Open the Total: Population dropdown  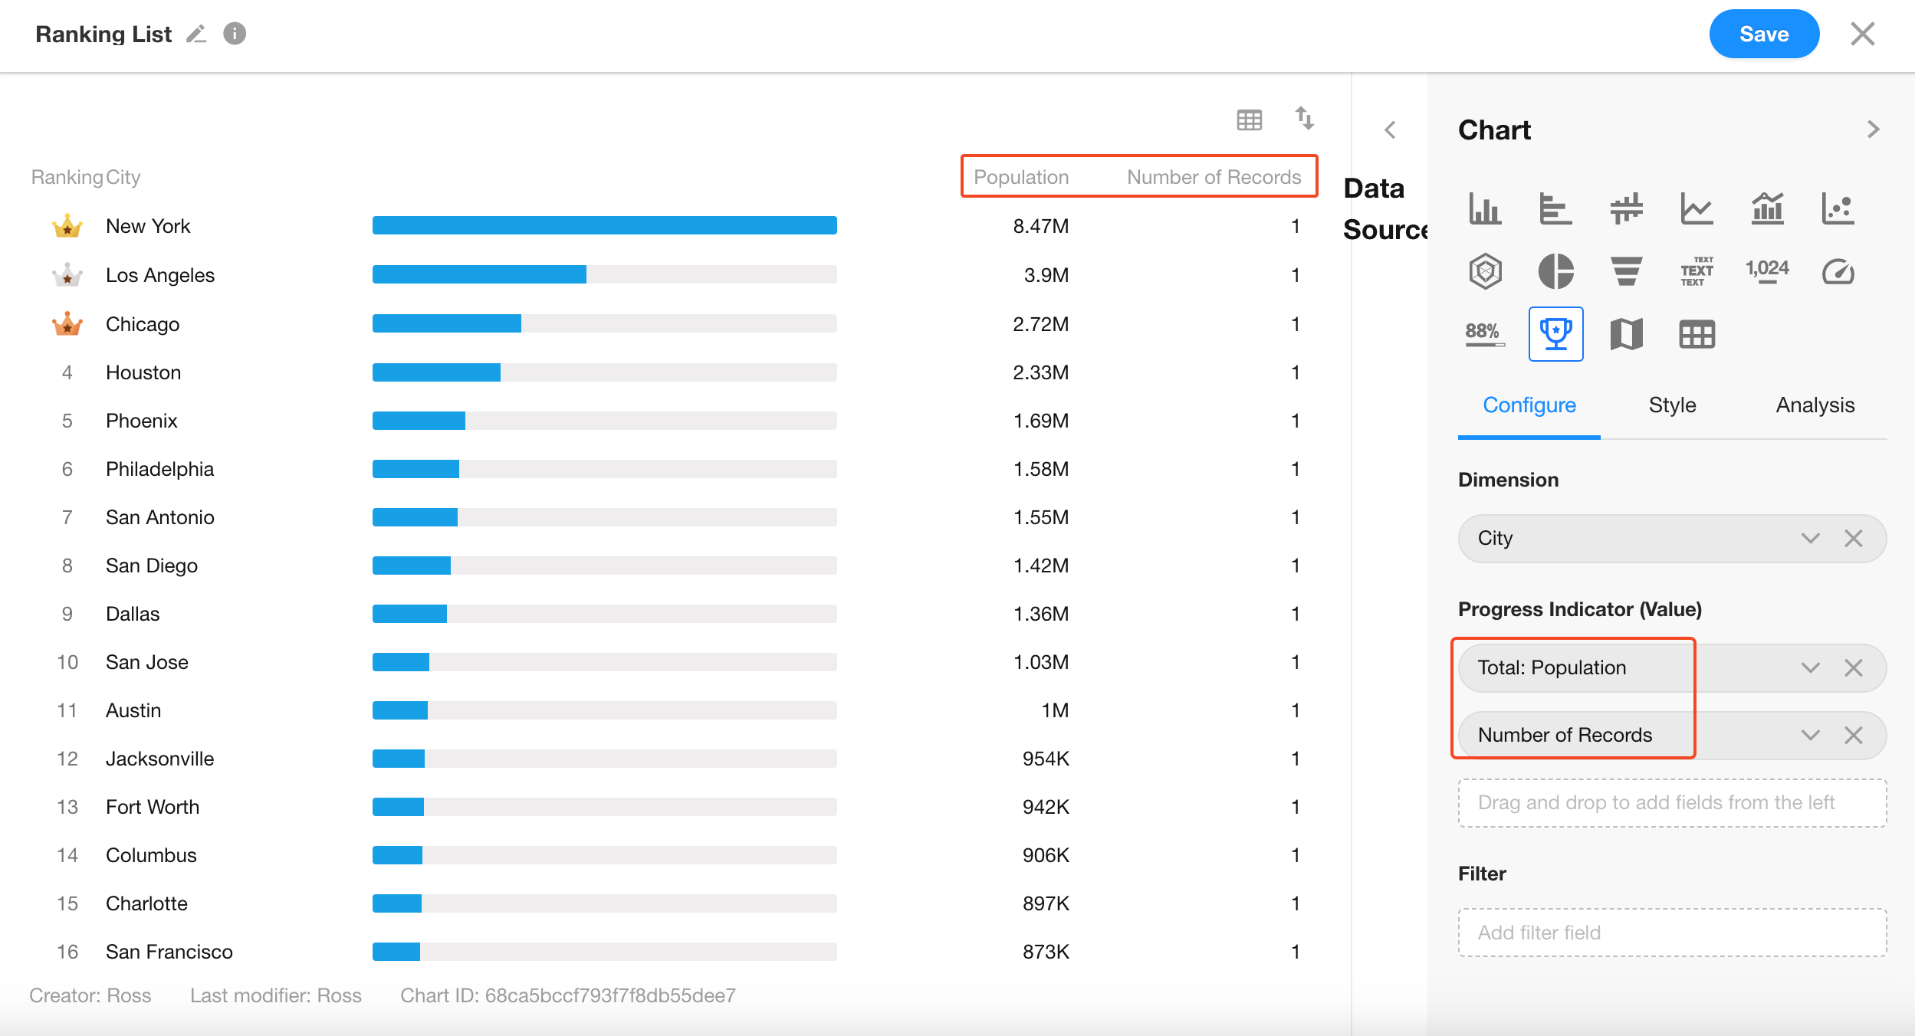click(x=1810, y=667)
